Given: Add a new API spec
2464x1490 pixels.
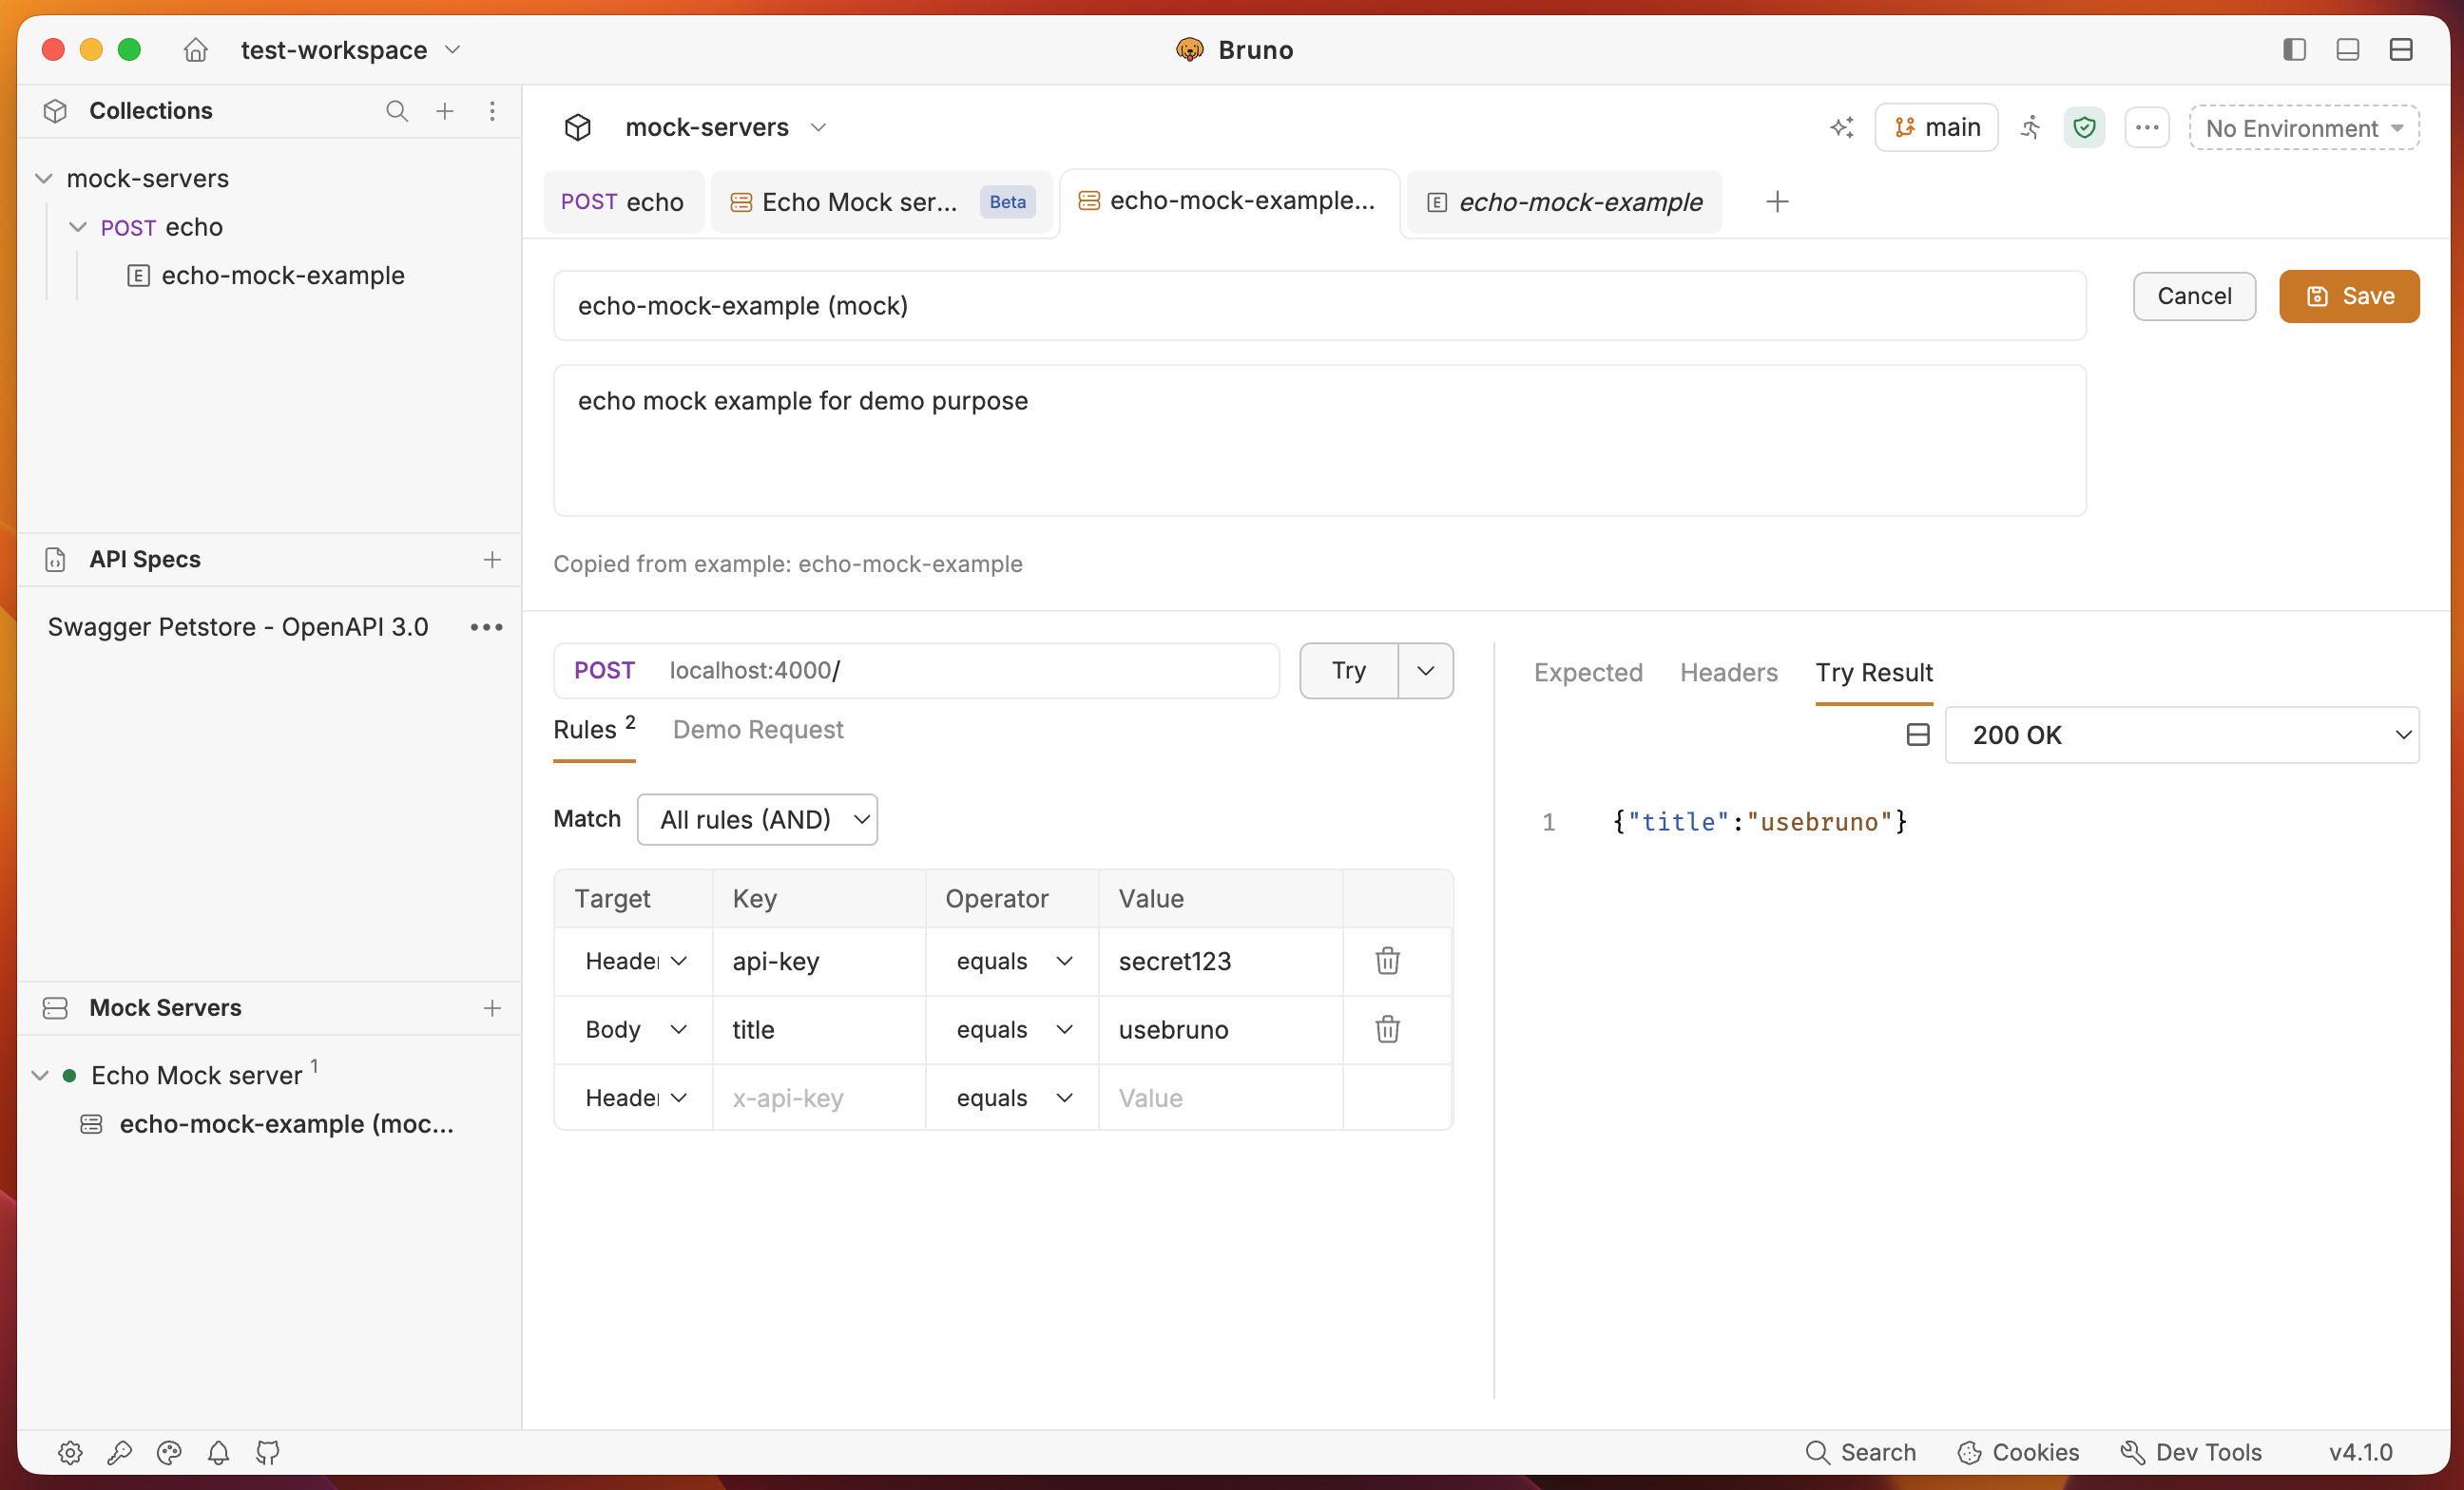Looking at the screenshot, I should click(x=492, y=560).
